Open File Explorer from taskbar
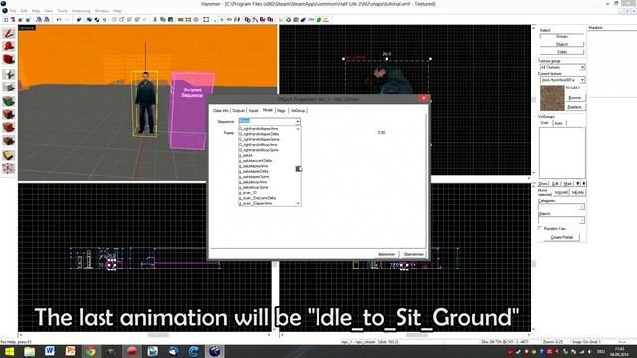This screenshot has height=358, width=637. coord(29,351)
